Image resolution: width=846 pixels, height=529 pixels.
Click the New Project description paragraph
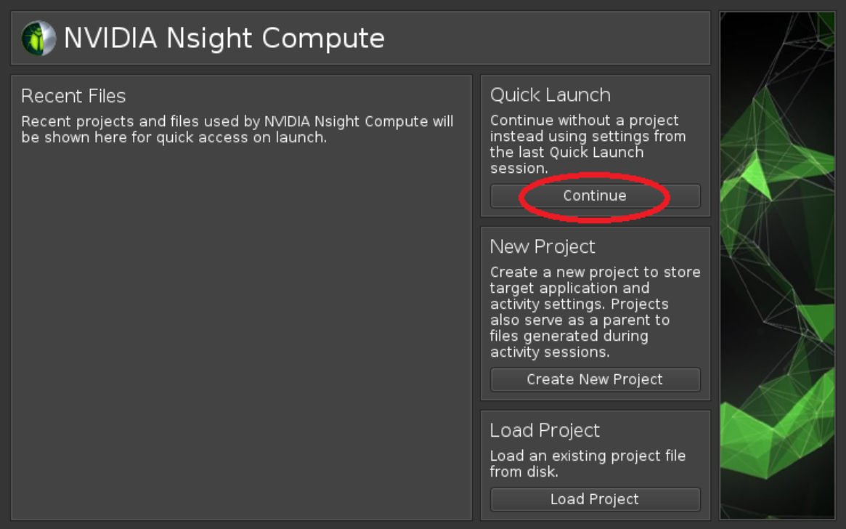(x=594, y=312)
